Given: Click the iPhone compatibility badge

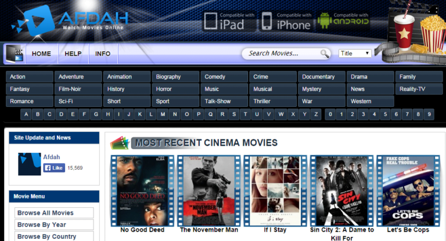Looking at the screenshot, I should (x=286, y=21).
